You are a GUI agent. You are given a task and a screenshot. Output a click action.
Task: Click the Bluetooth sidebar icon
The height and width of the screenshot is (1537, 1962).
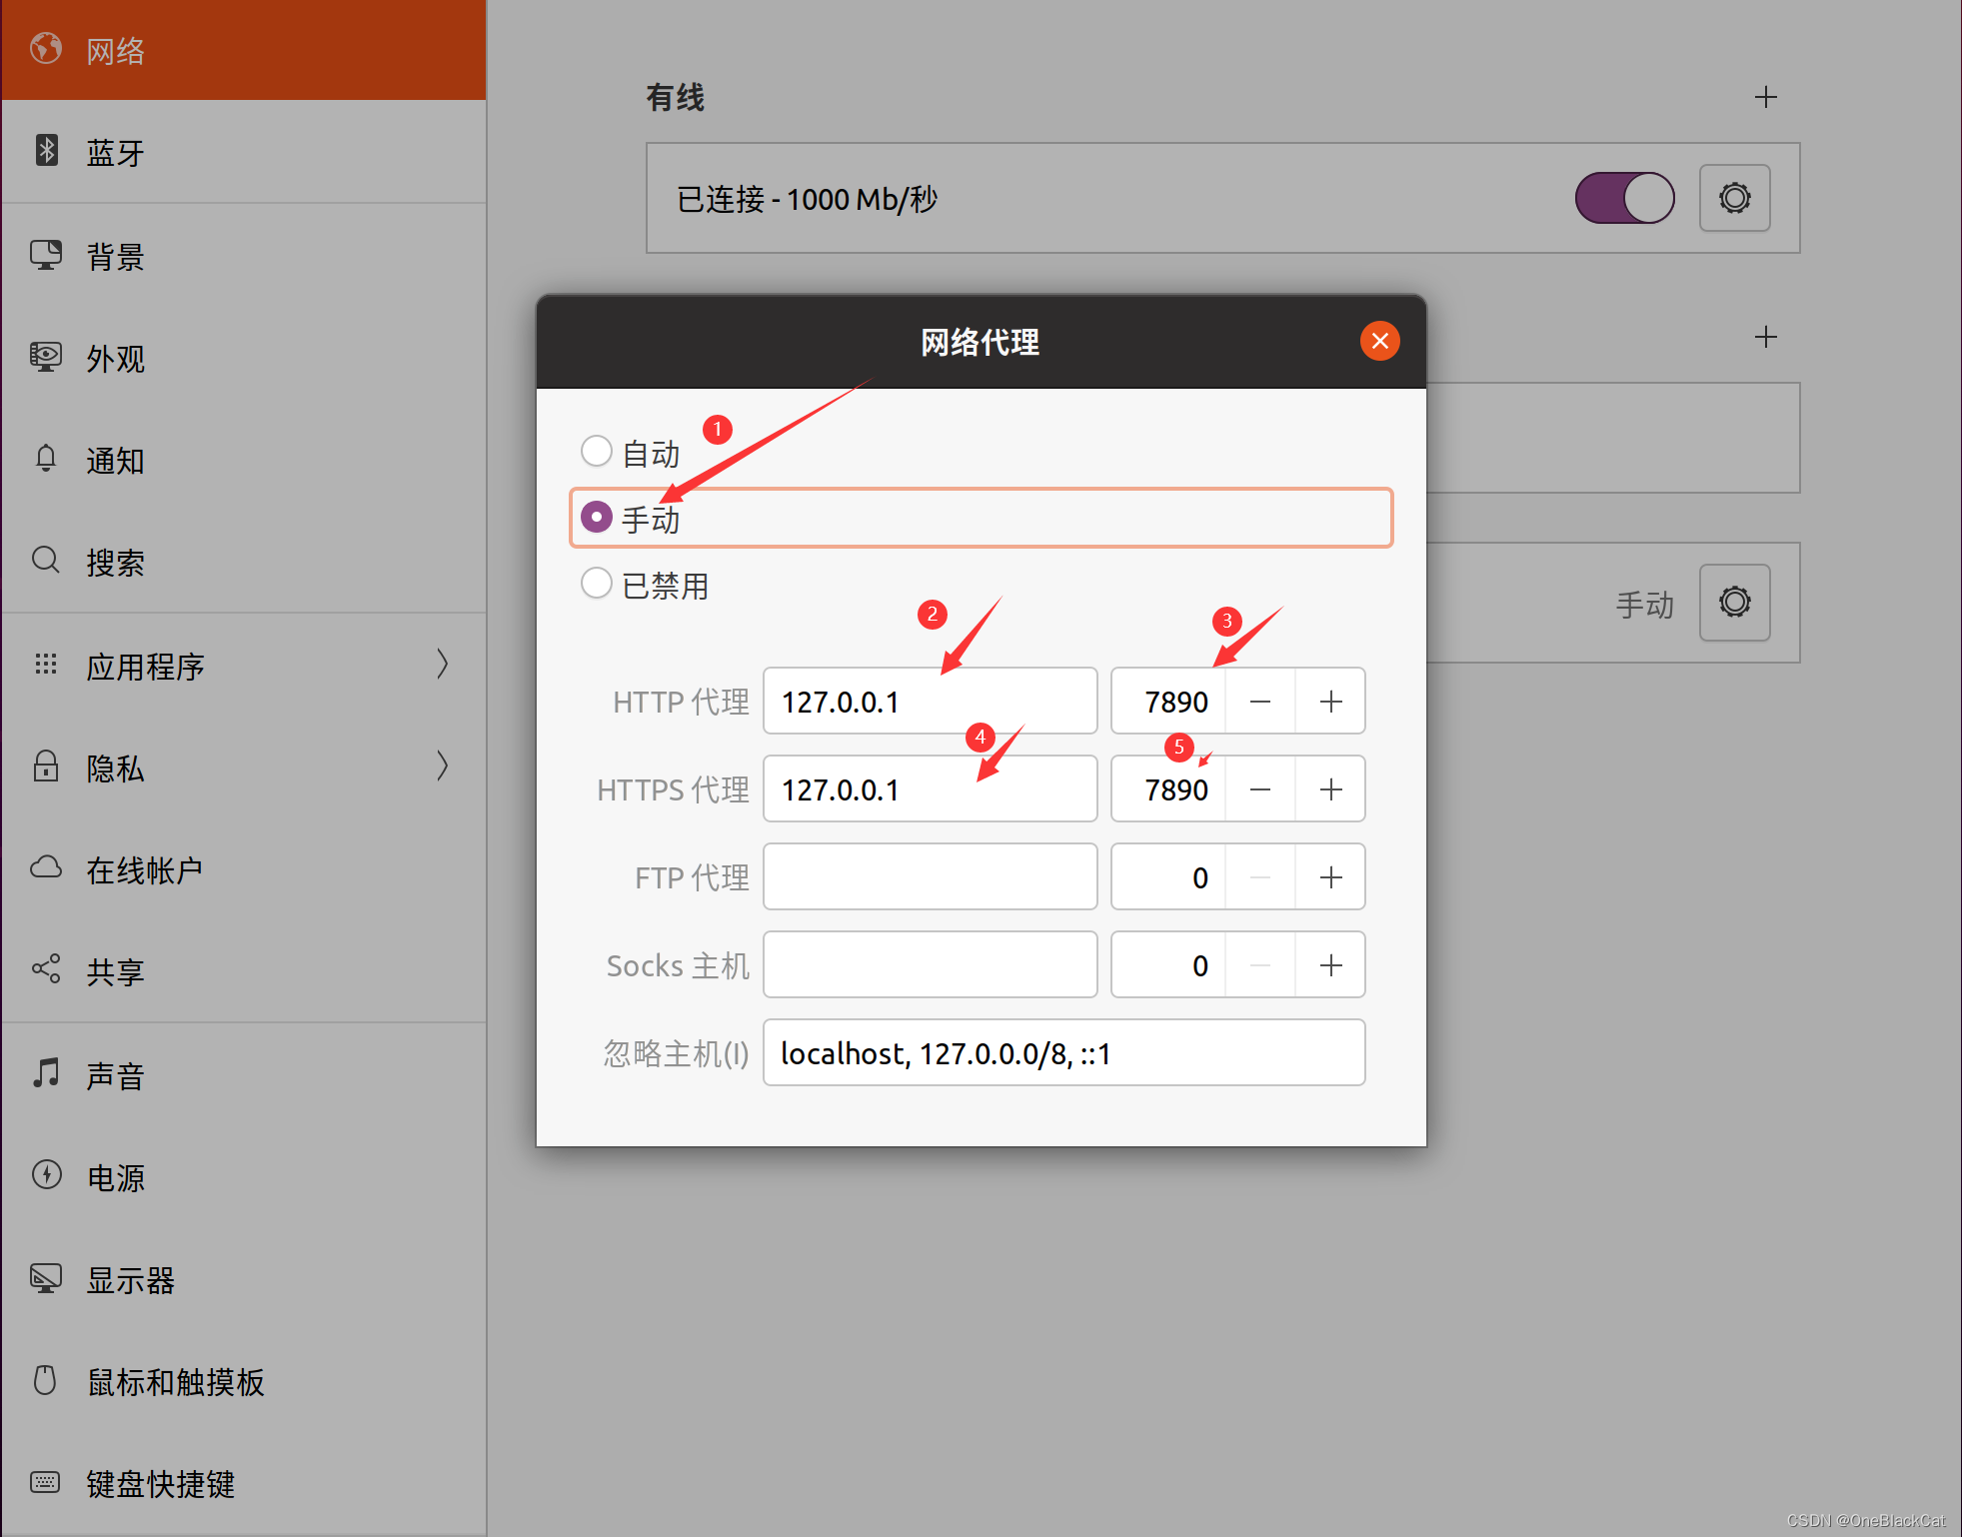tap(46, 151)
